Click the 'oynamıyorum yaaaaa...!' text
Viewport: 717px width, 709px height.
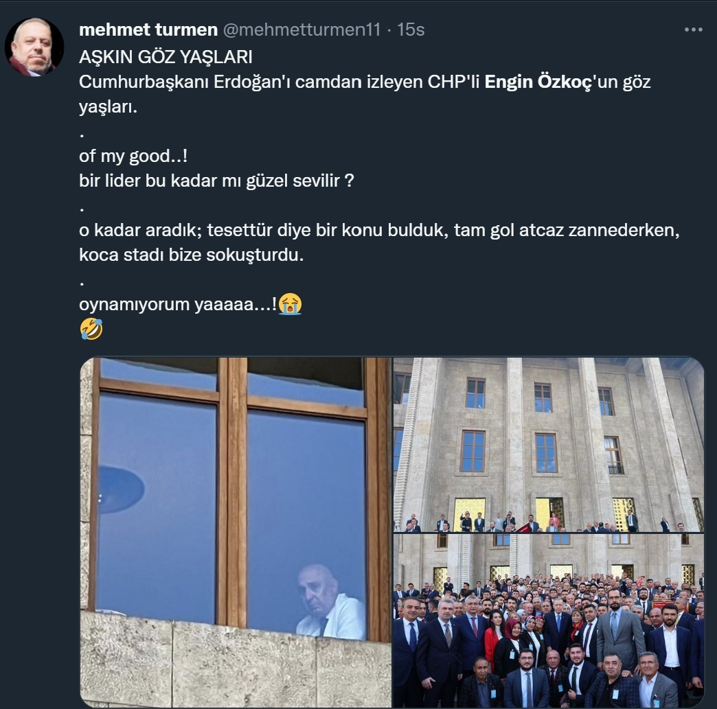tap(178, 305)
